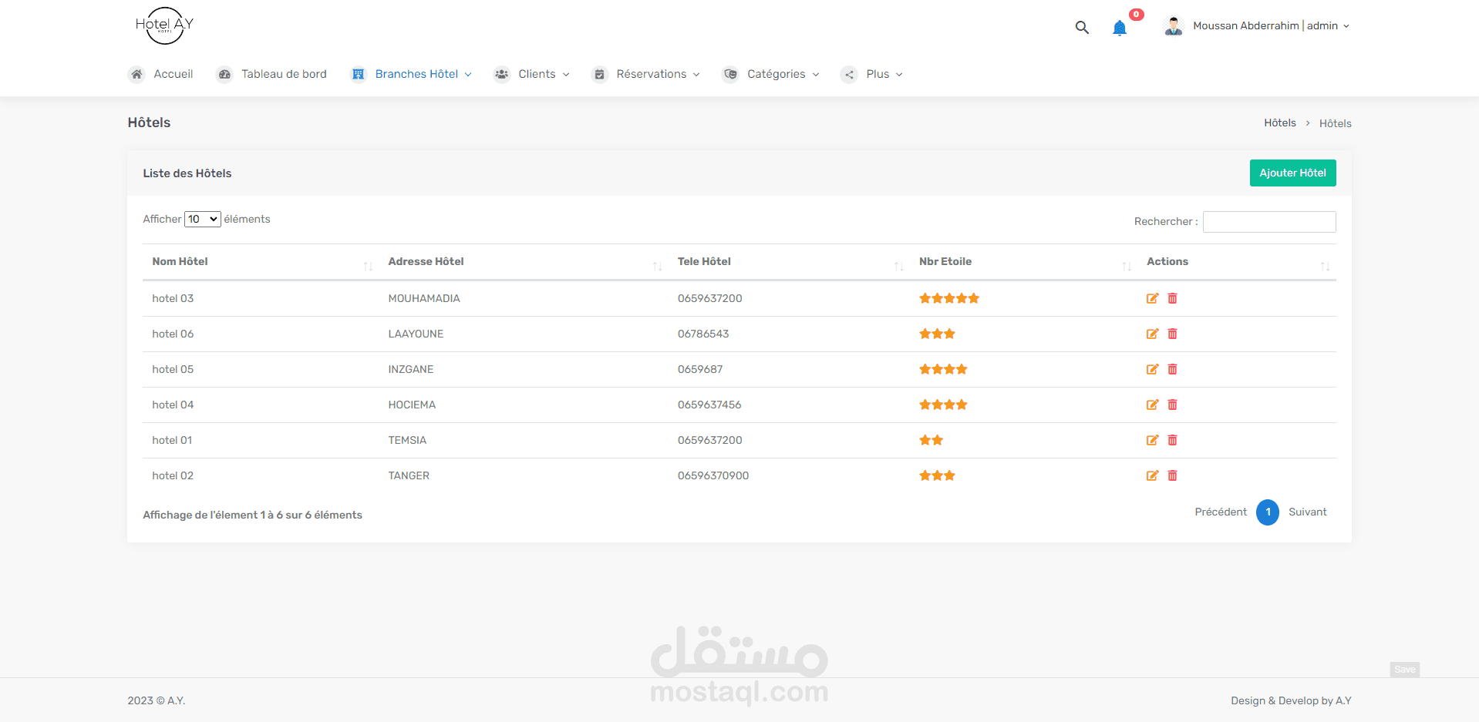Delete hotel 06 with the trash icon
This screenshot has height=722, width=1479.
(x=1172, y=334)
